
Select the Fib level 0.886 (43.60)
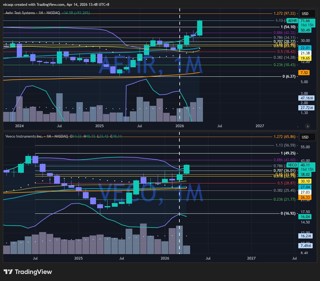pyautogui.click(x=285, y=160)
